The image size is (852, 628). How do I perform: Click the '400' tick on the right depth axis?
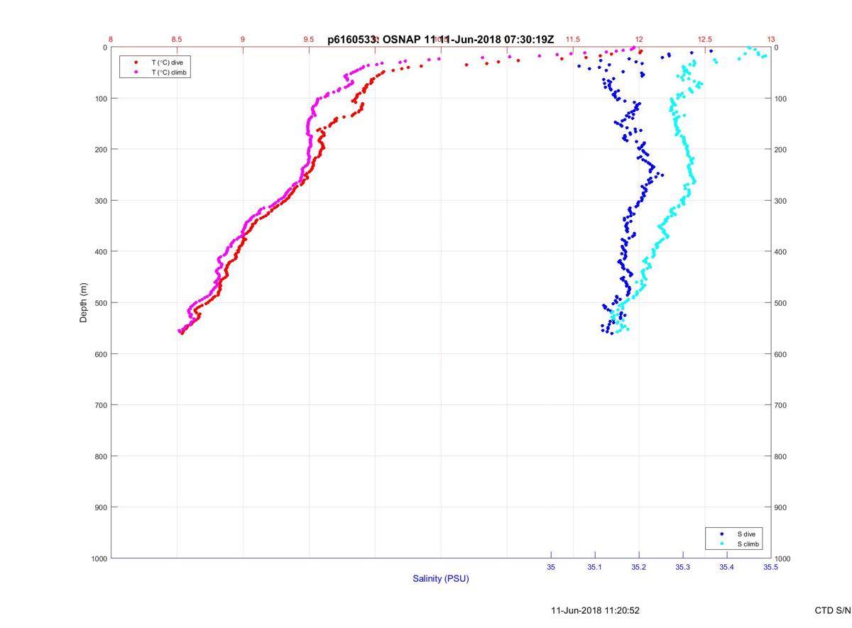(782, 252)
